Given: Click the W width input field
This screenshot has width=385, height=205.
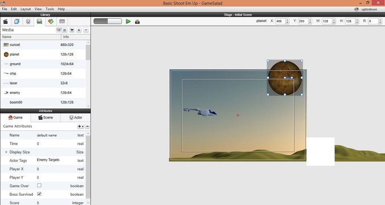Looking at the screenshot, I should (327, 21).
